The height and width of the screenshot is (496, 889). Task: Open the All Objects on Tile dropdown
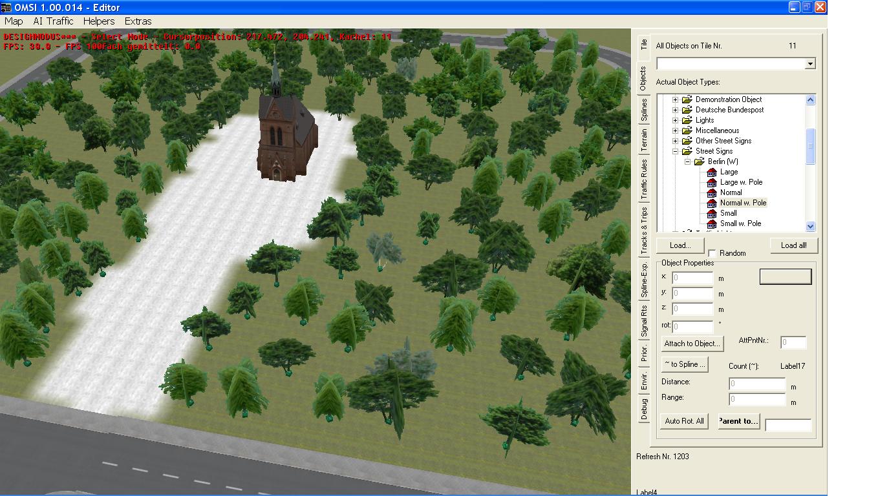tap(809, 63)
